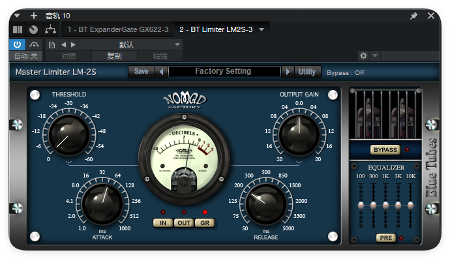
Task: Click the 100 Hz equalizer slider
Action: coord(361,206)
